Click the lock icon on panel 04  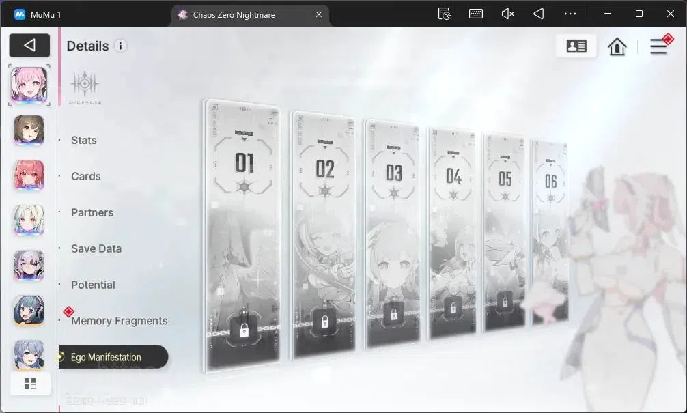[x=453, y=307]
